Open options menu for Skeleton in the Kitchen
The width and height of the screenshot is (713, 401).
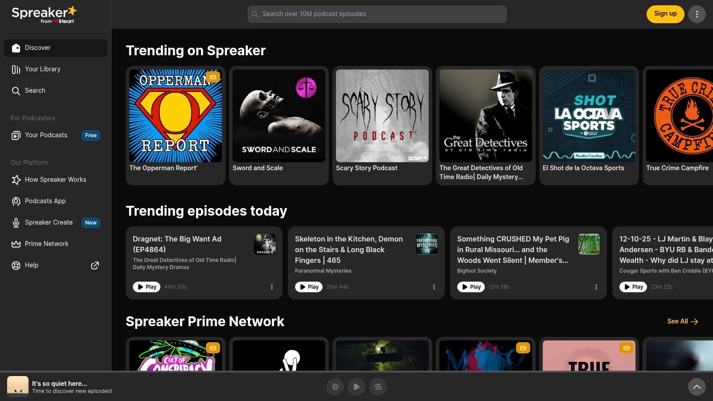tap(434, 287)
